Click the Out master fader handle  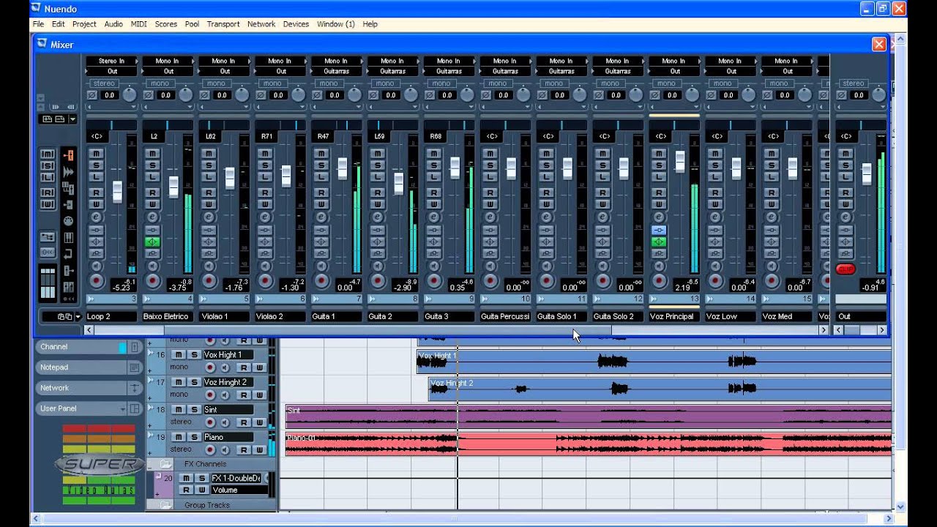[x=867, y=173]
